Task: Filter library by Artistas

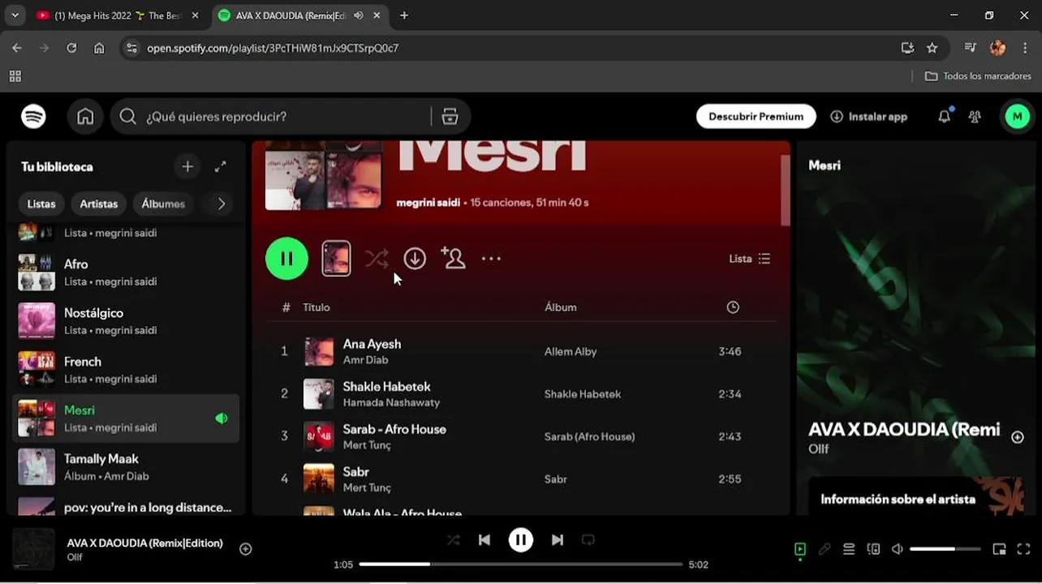Action: [99, 204]
